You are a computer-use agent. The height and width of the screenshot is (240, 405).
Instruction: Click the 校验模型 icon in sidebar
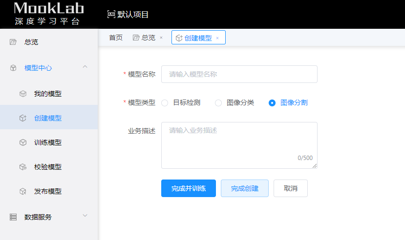tap(22, 167)
